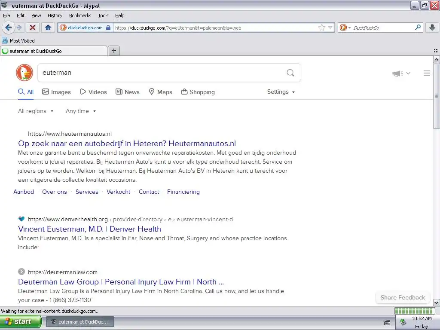The image size is (440, 330).
Task: Switch to the Shopping results tab
Action: [x=198, y=92]
